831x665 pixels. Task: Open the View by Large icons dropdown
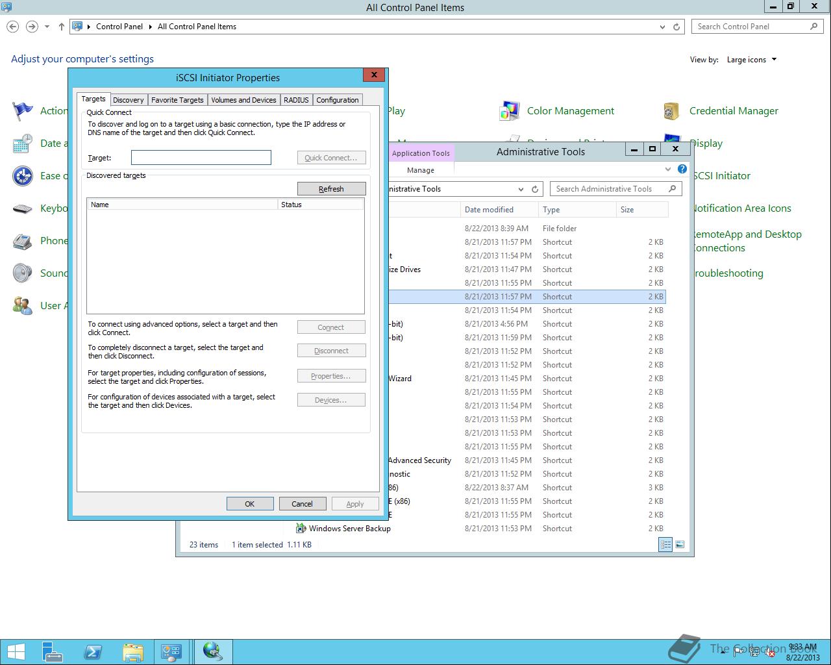752,60
